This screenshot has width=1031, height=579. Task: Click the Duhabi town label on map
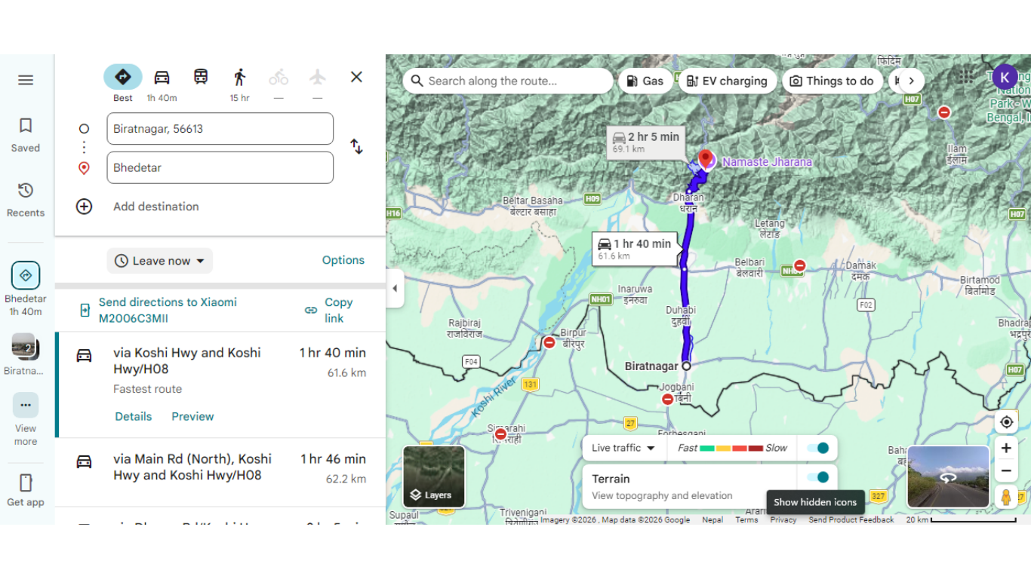pyautogui.click(x=681, y=315)
